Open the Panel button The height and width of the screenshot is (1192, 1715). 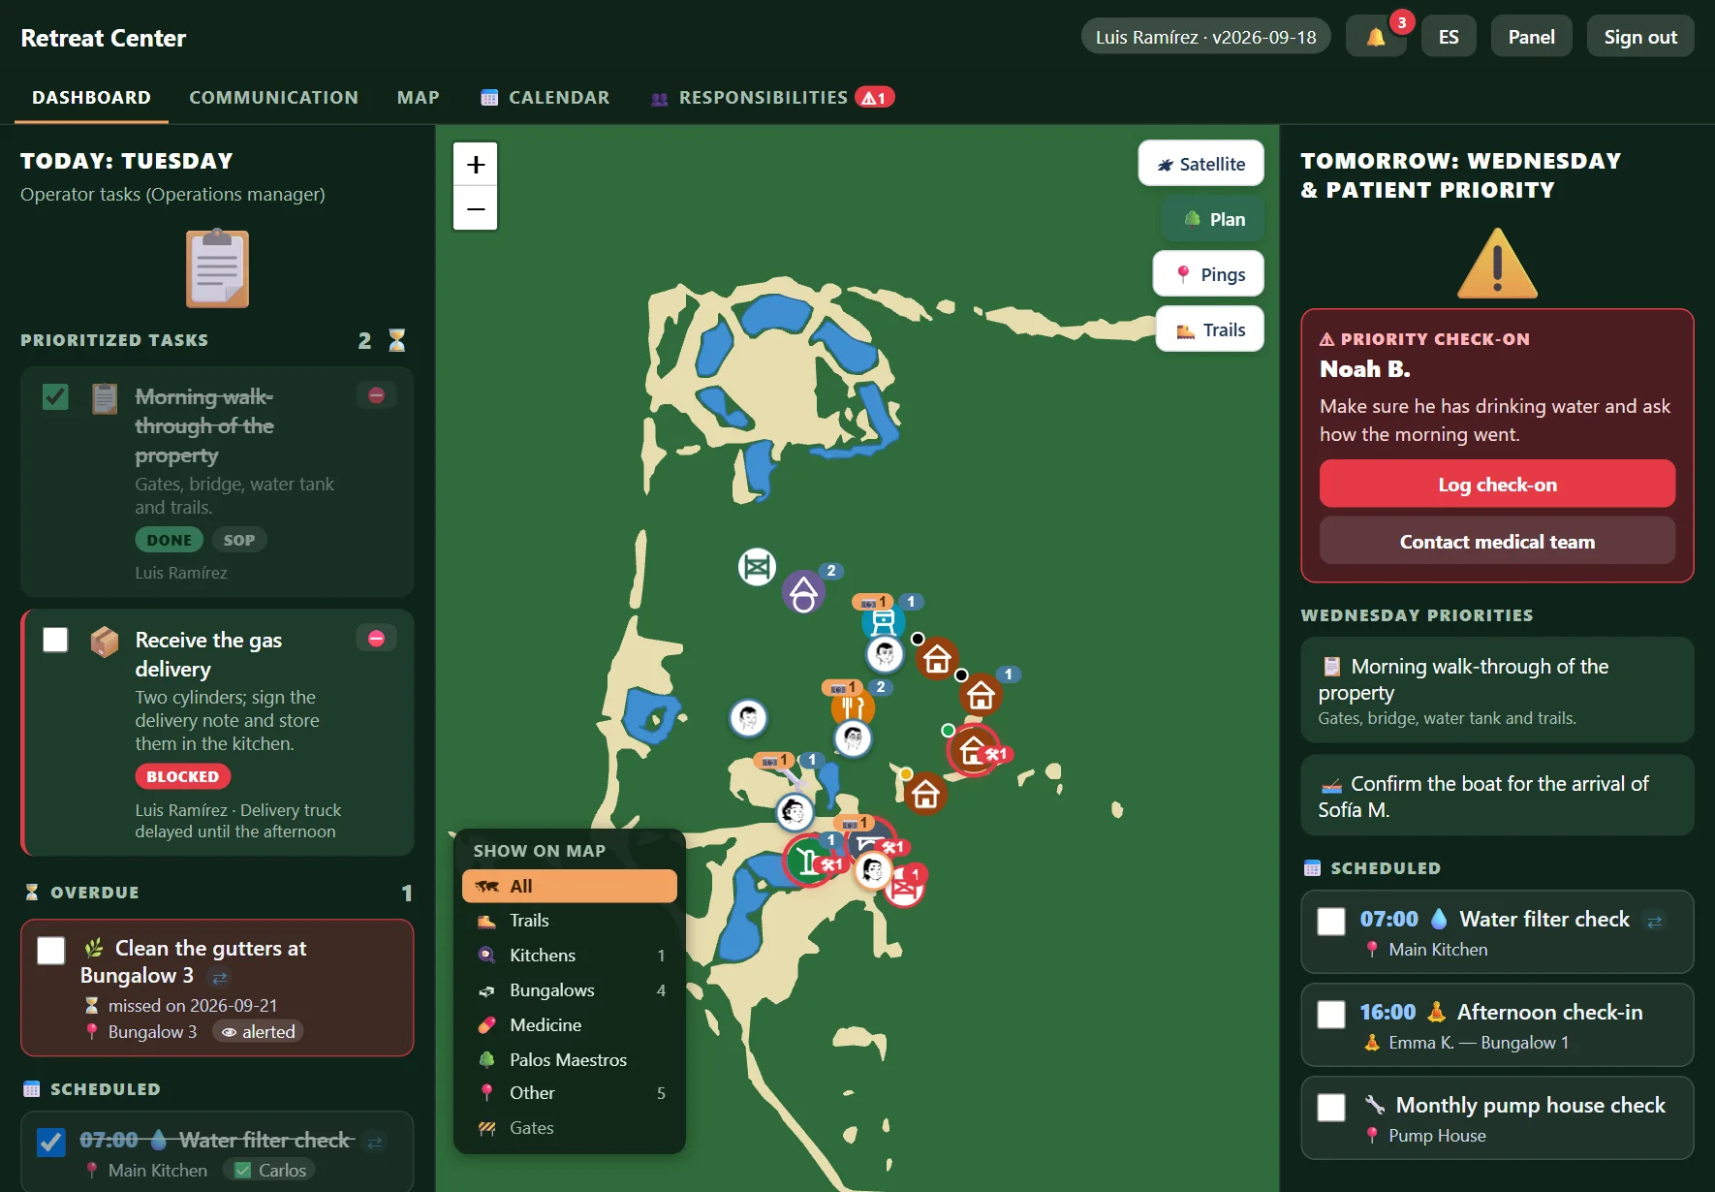(x=1531, y=37)
